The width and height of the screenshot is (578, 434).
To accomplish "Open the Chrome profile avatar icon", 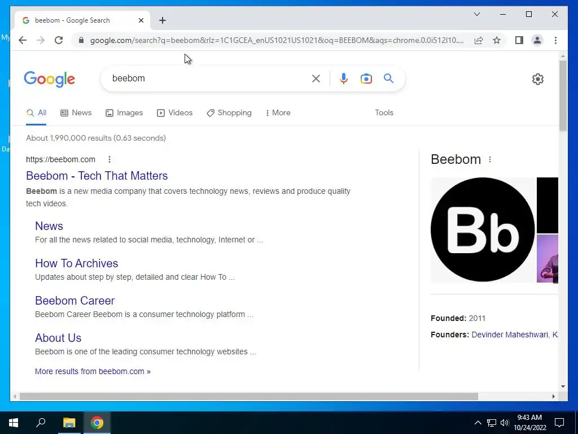I will 537,40.
